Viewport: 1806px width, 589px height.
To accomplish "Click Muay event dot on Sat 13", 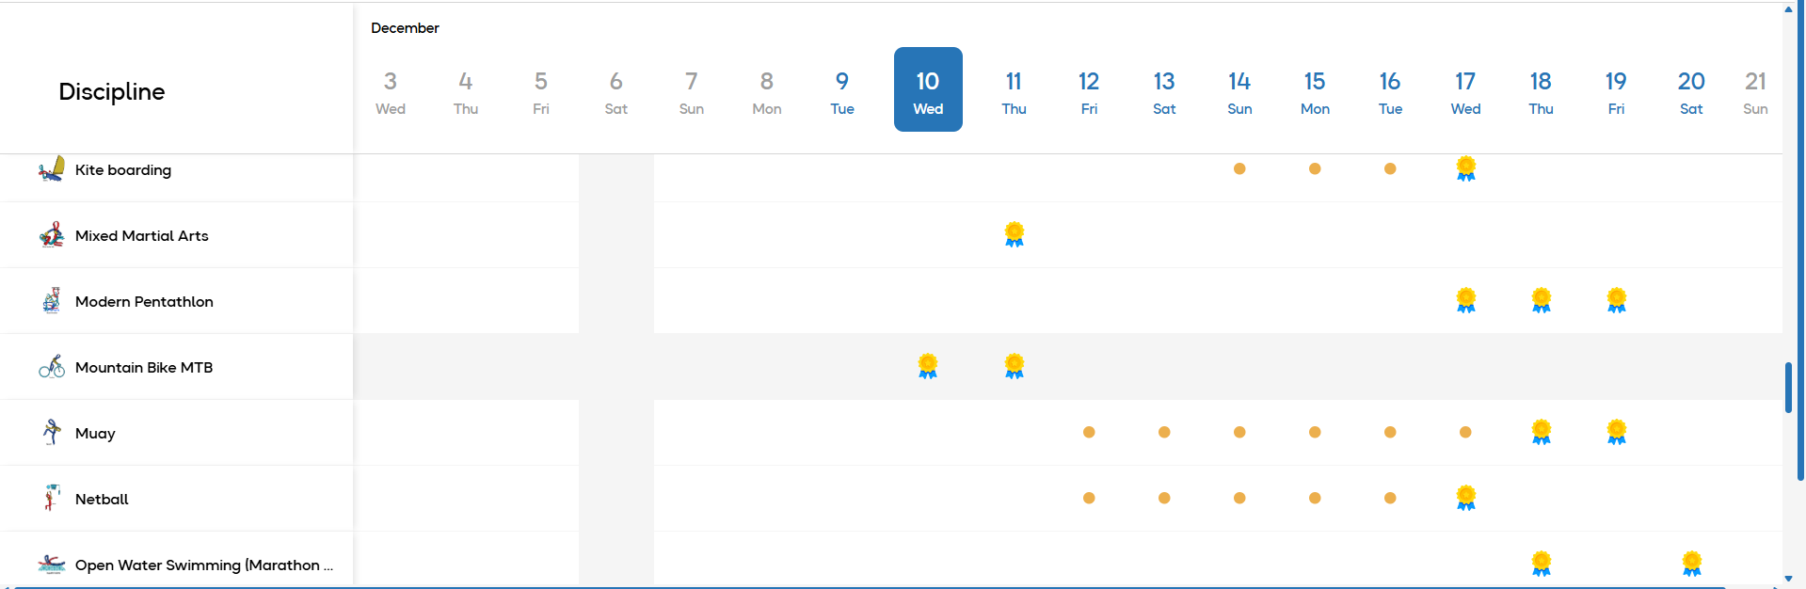I will [x=1164, y=433].
